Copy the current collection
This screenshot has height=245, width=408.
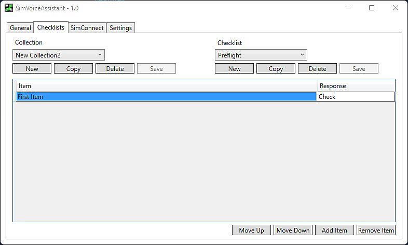pos(73,68)
